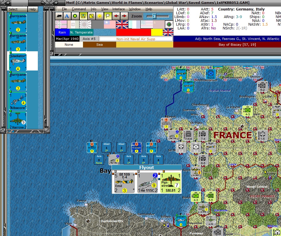Open the View menu
This screenshot has height=236, width=281.
[105, 9]
